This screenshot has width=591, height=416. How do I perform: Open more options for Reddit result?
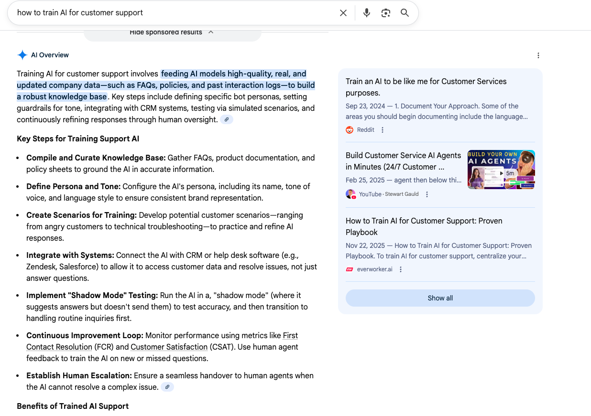[x=383, y=130]
